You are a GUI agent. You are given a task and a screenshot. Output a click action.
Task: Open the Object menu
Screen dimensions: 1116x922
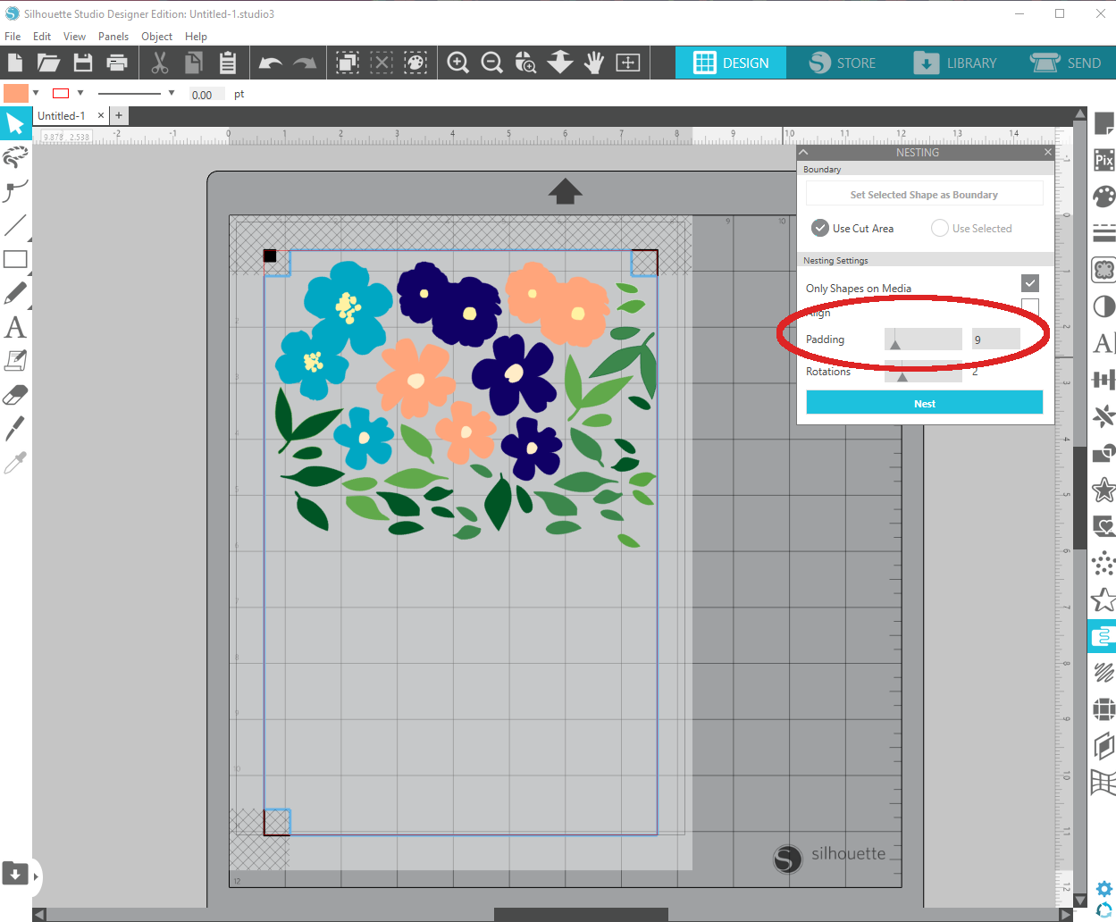coord(156,37)
